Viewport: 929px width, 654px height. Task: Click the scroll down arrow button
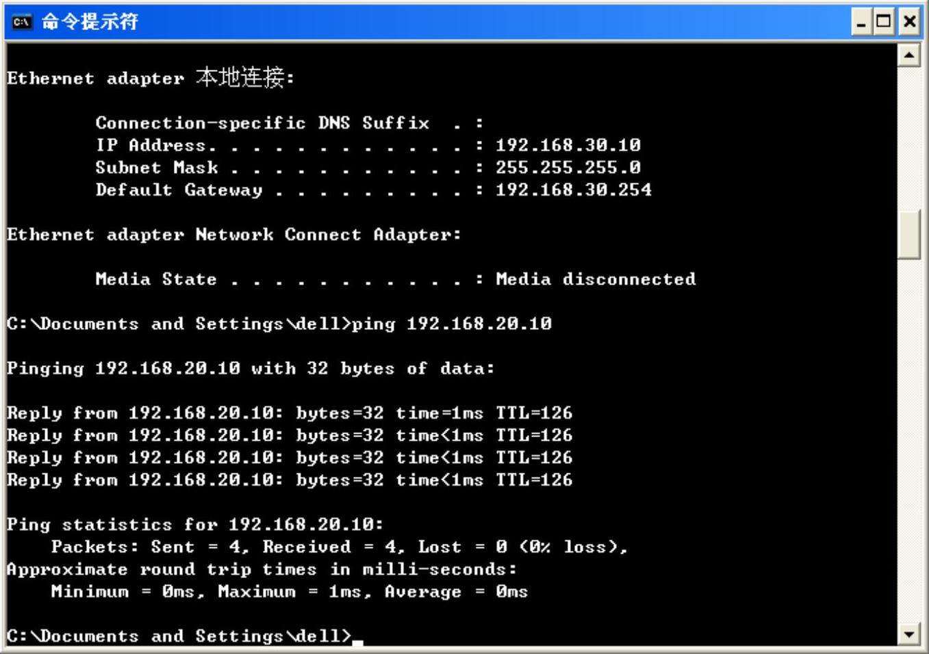pyautogui.click(x=909, y=634)
